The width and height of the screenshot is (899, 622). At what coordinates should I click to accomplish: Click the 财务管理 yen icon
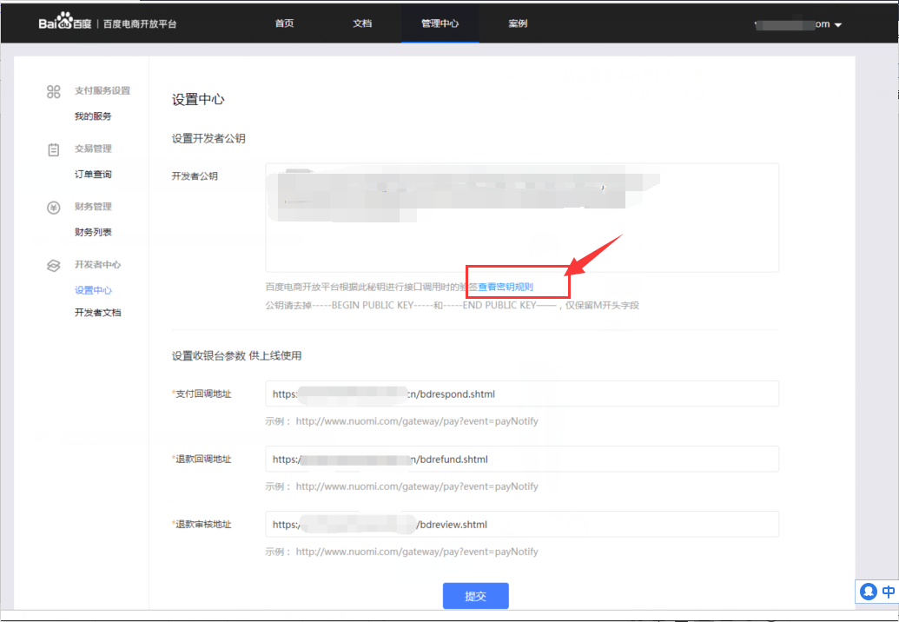pyautogui.click(x=54, y=208)
